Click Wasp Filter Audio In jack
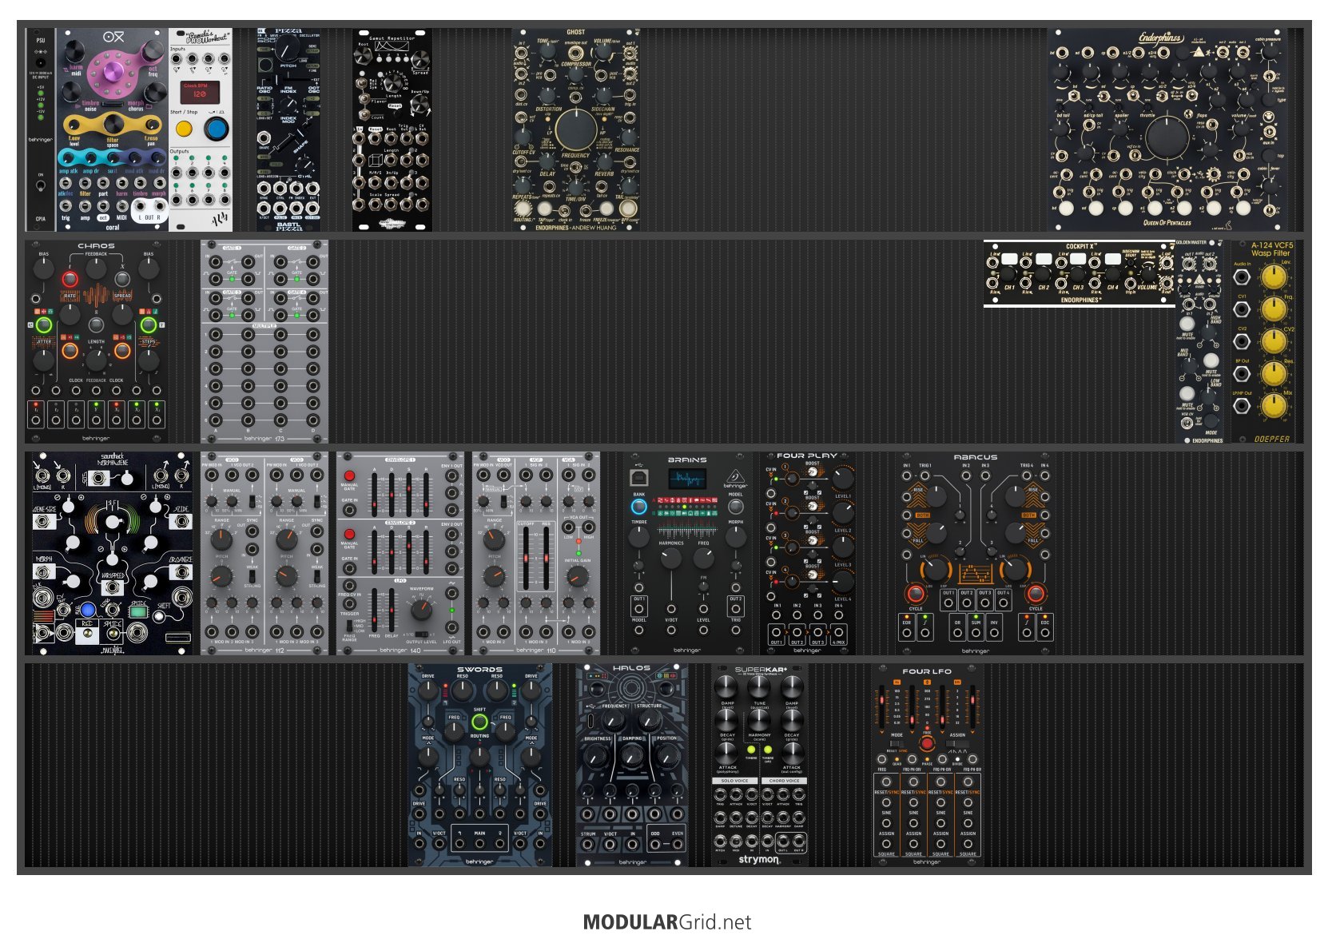Viewport: 1336px width, 939px height. click(1242, 277)
